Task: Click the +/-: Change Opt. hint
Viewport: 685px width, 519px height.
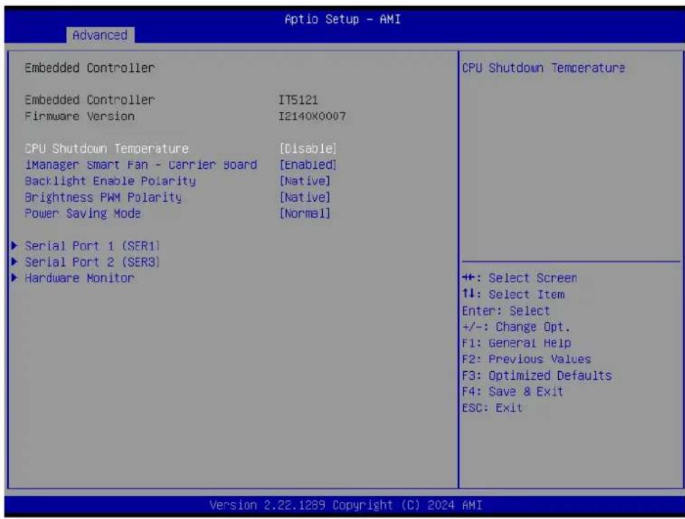Action: point(516,327)
